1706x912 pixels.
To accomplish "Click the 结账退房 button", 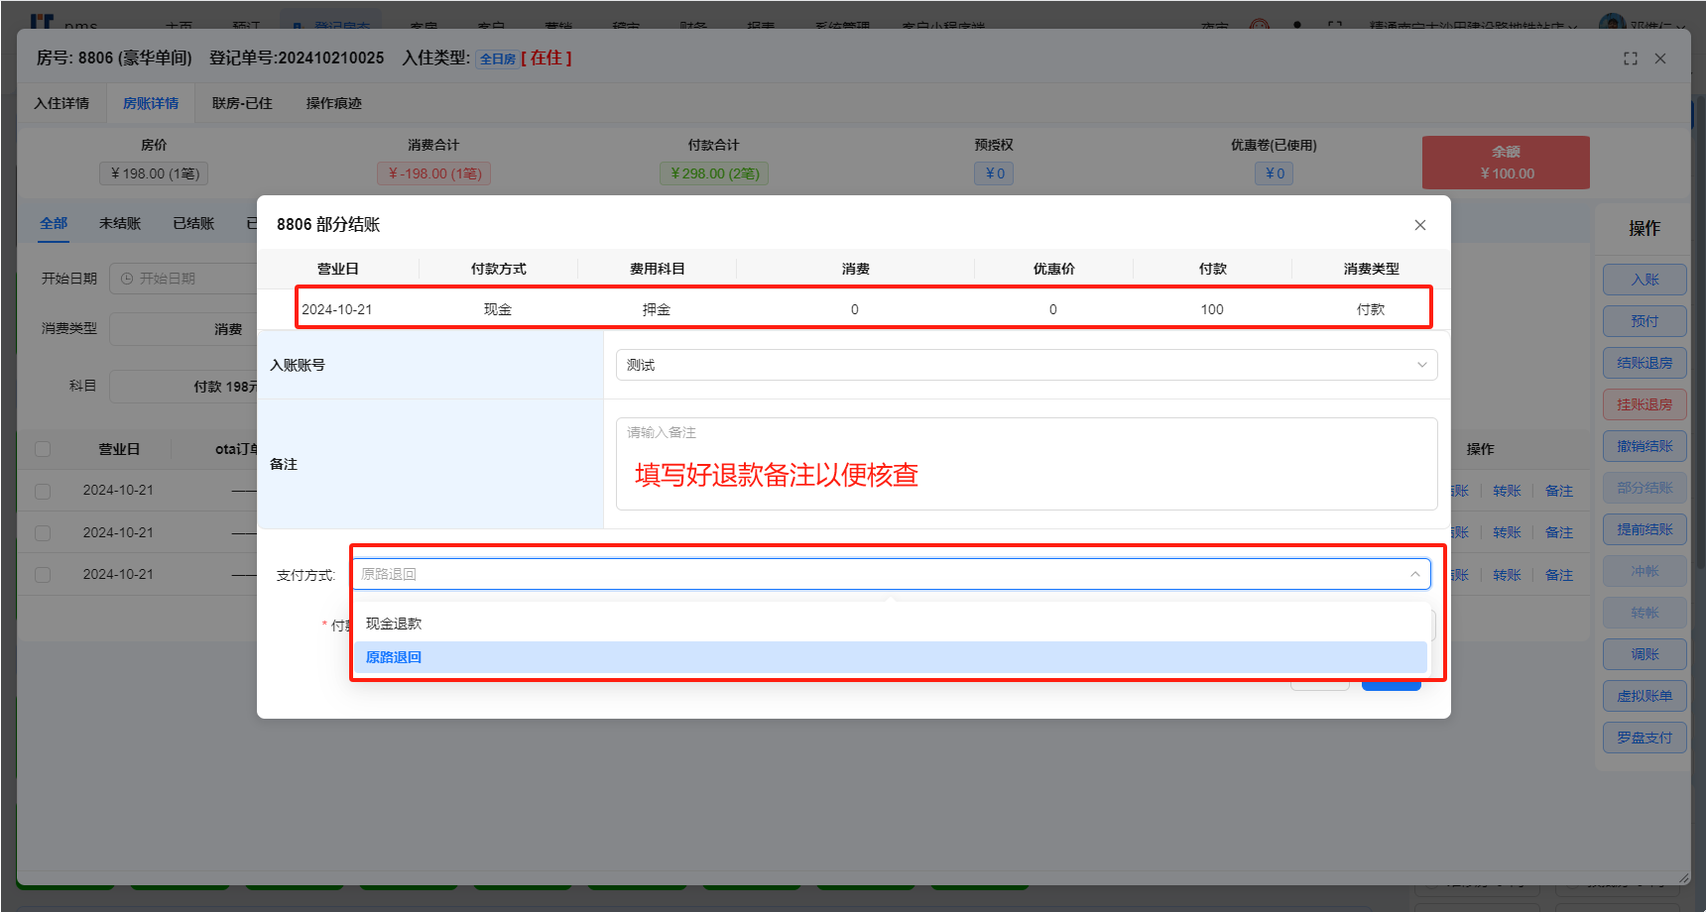I will pos(1644,363).
